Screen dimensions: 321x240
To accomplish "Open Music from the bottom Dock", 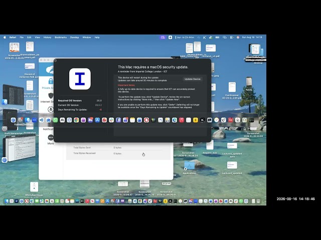I will [87, 201].
